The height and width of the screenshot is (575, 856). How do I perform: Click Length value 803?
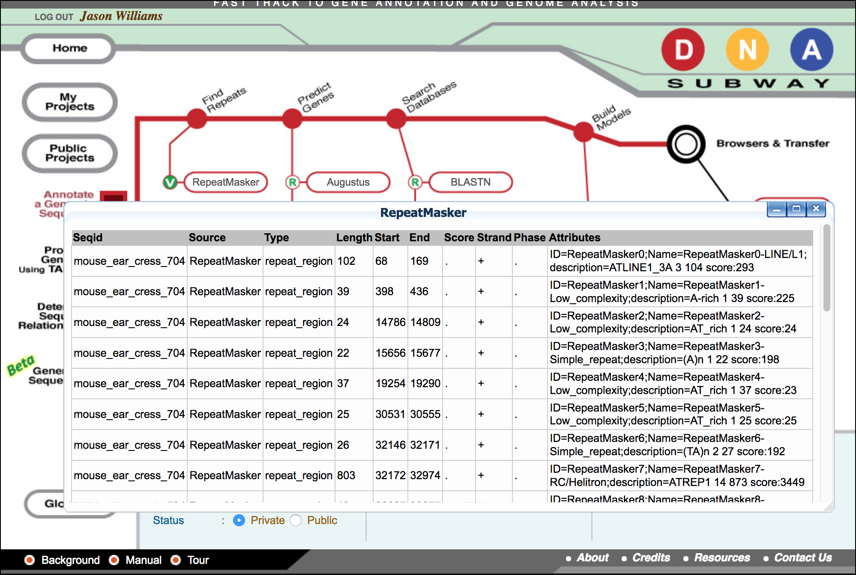(x=346, y=475)
